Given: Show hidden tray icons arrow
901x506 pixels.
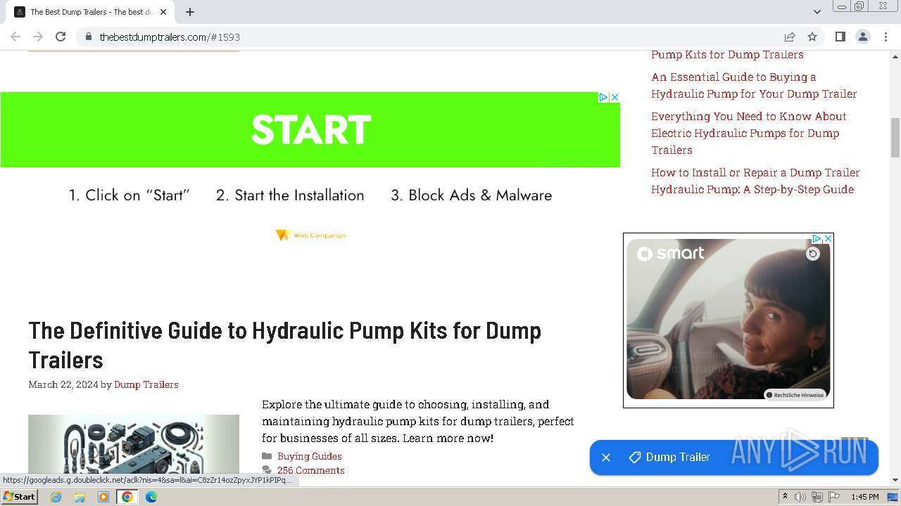Looking at the screenshot, I should point(785,497).
